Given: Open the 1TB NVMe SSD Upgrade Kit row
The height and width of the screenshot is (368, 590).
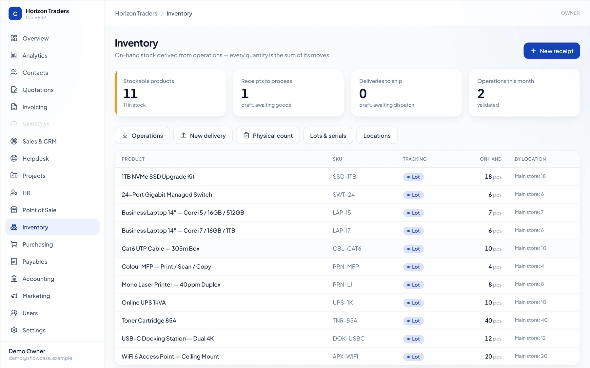Looking at the screenshot, I should [x=347, y=177].
